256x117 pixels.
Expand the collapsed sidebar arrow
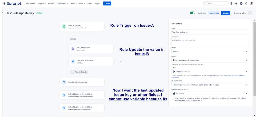click(3, 13)
